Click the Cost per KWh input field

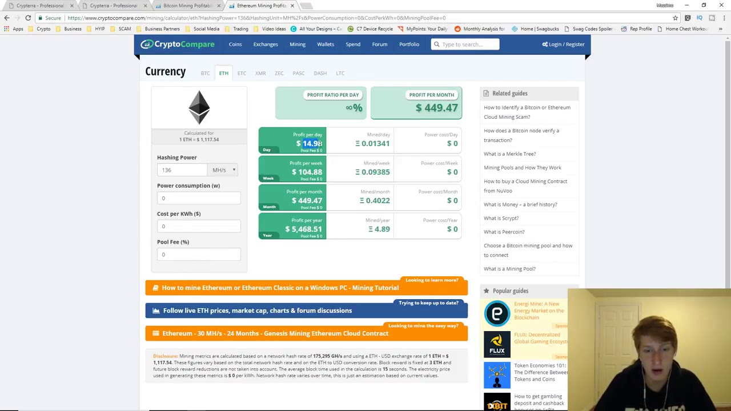[x=199, y=226]
